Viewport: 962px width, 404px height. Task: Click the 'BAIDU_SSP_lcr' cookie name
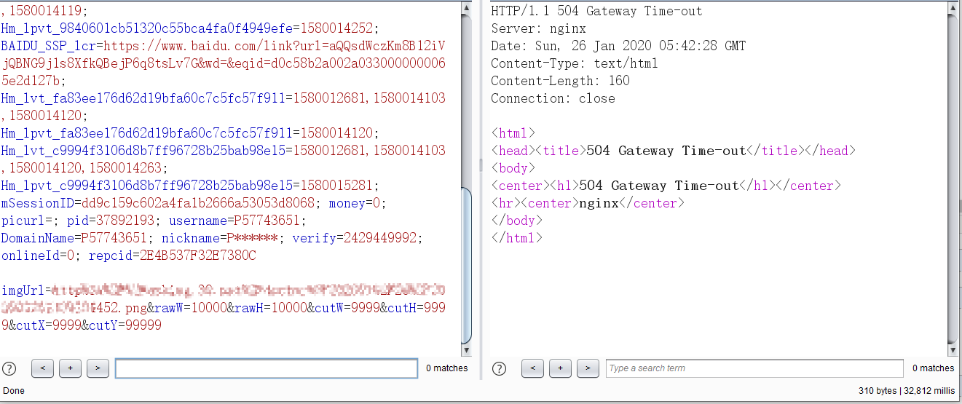[x=48, y=46]
